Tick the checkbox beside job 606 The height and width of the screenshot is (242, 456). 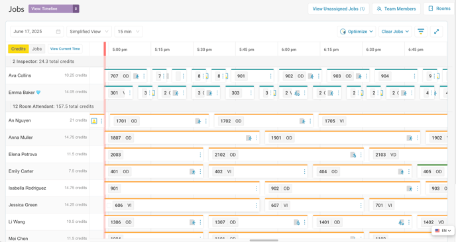[x=109, y=206]
